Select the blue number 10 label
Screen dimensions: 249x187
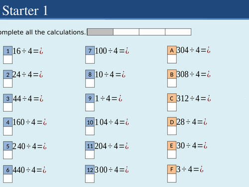[x=90, y=122]
